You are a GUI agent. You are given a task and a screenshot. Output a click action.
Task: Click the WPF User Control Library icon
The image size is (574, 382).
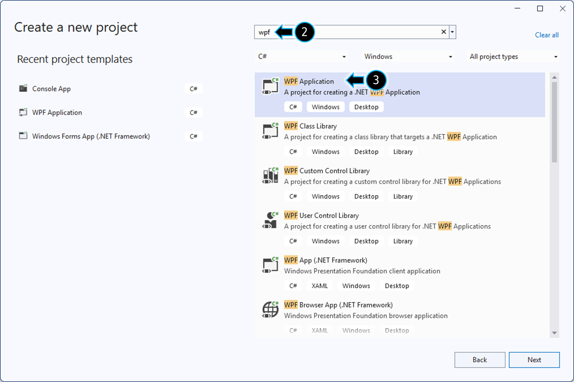click(270, 220)
